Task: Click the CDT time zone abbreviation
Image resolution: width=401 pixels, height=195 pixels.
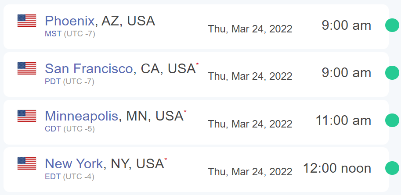Action: point(53,129)
